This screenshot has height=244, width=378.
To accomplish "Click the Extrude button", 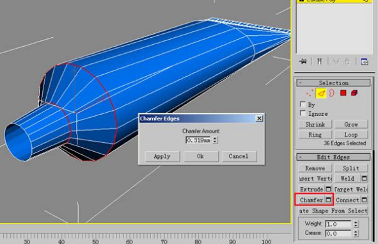I will pos(311,189).
